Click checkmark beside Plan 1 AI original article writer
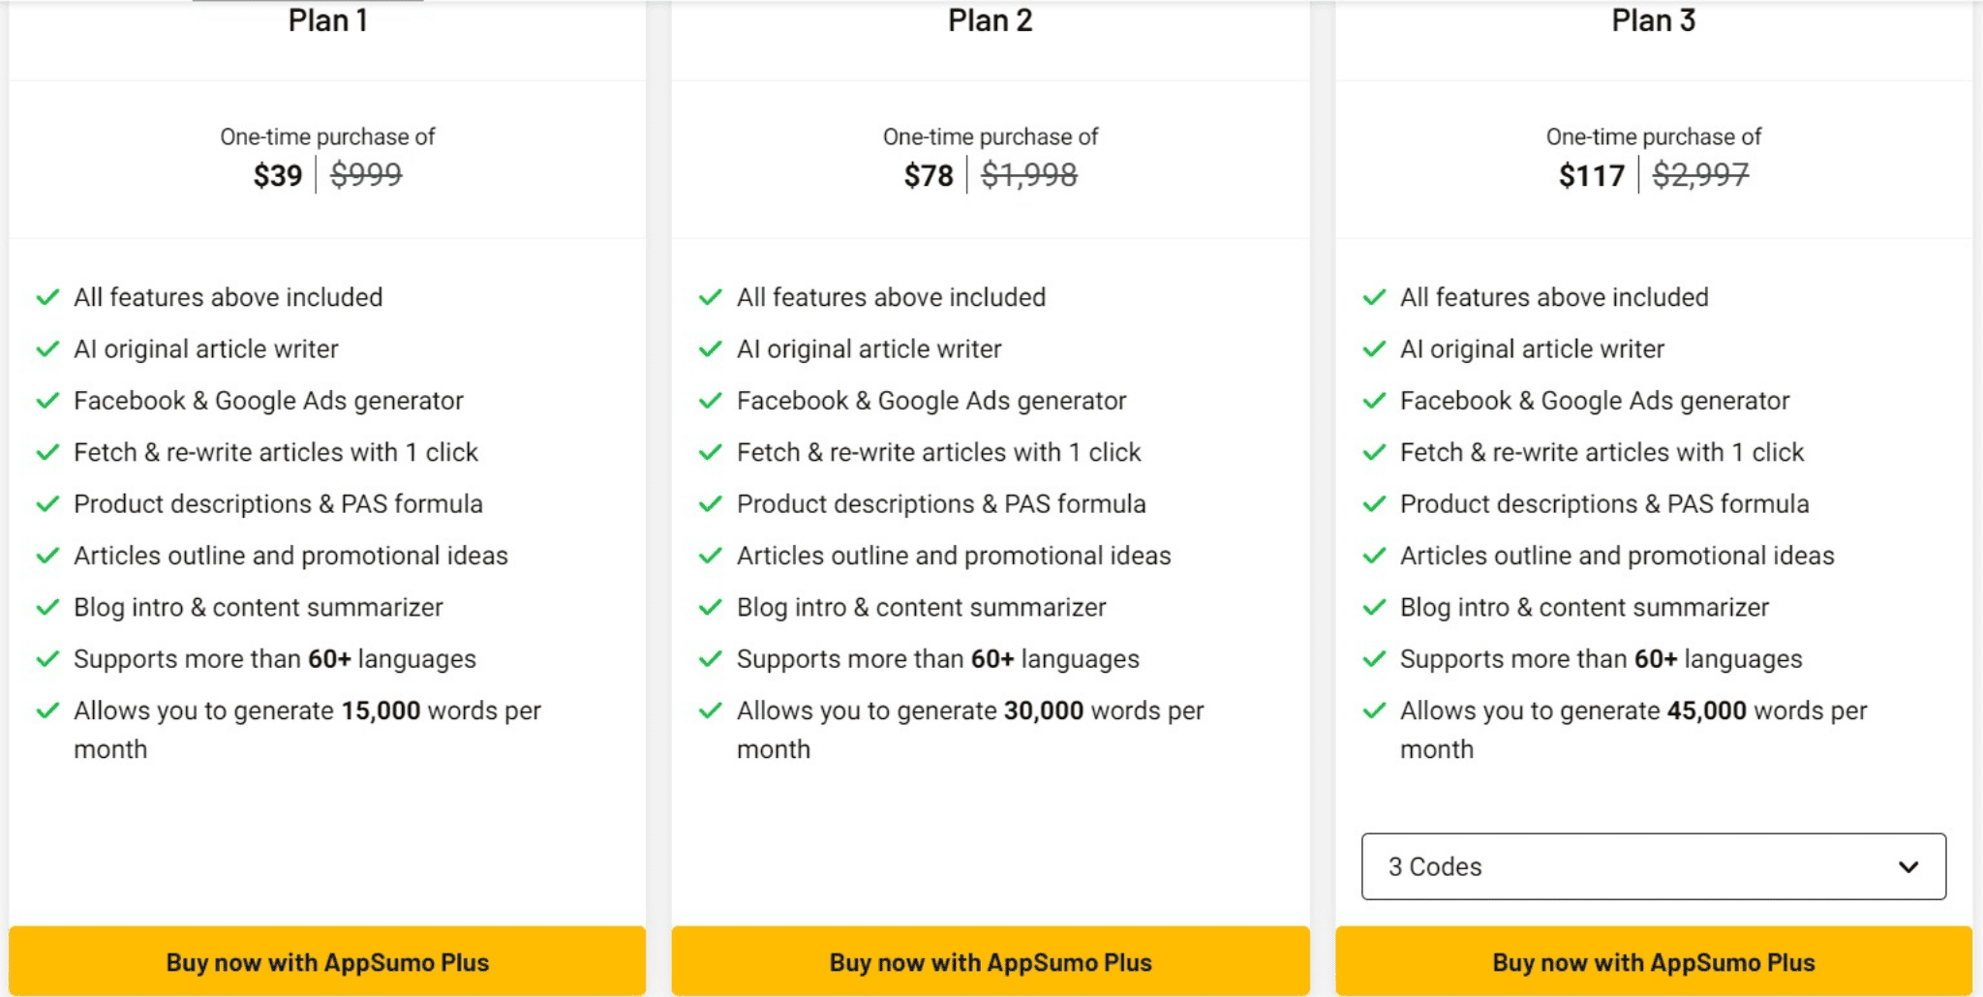 (47, 349)
